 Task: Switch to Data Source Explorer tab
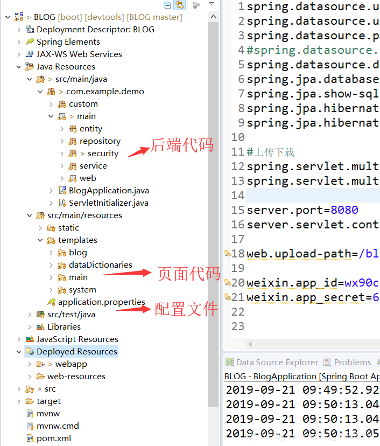point(272,362)
